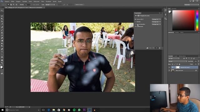Screen dimensions: 200x112
Task: Change screen mode from toolbox bottom
Action: (2, 73)
